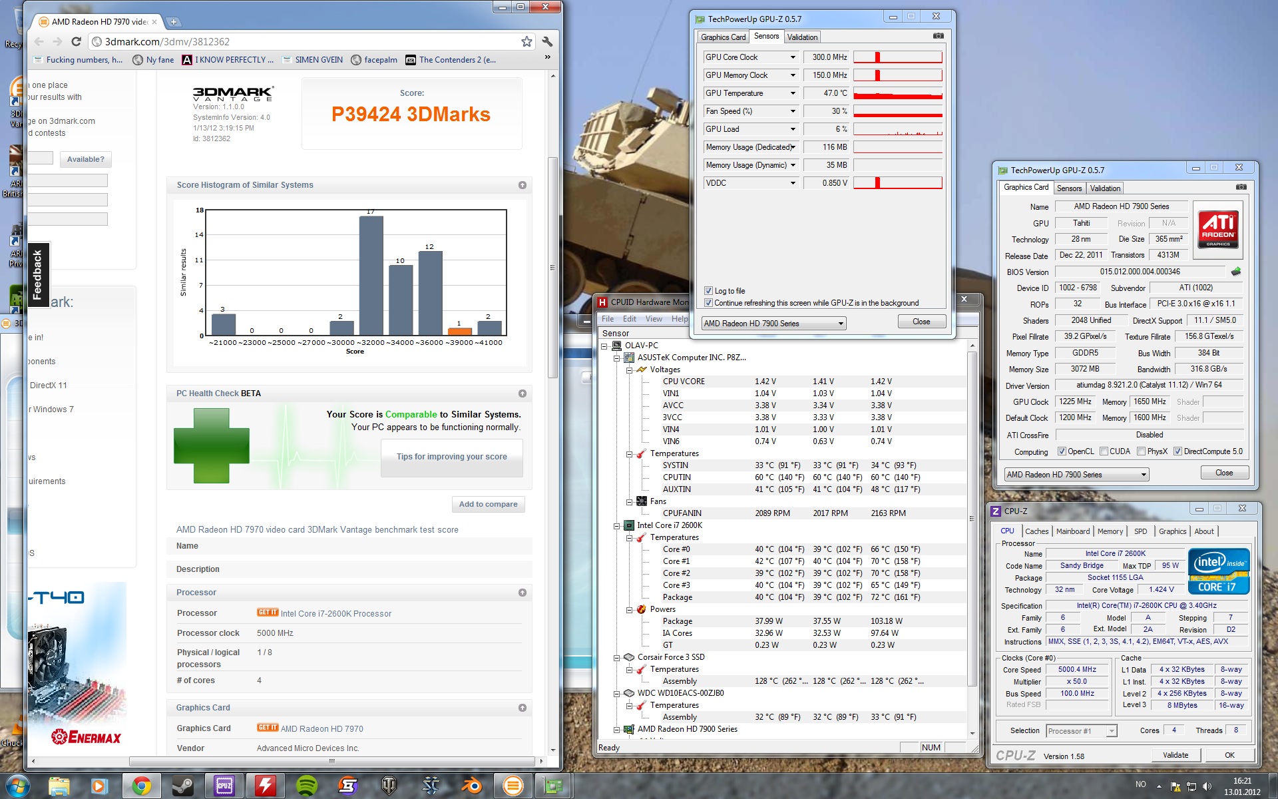The width and height of the screenshot is (1278, 799).
Task: Click the volume icon in system tray
Action: pos(1207,786)
